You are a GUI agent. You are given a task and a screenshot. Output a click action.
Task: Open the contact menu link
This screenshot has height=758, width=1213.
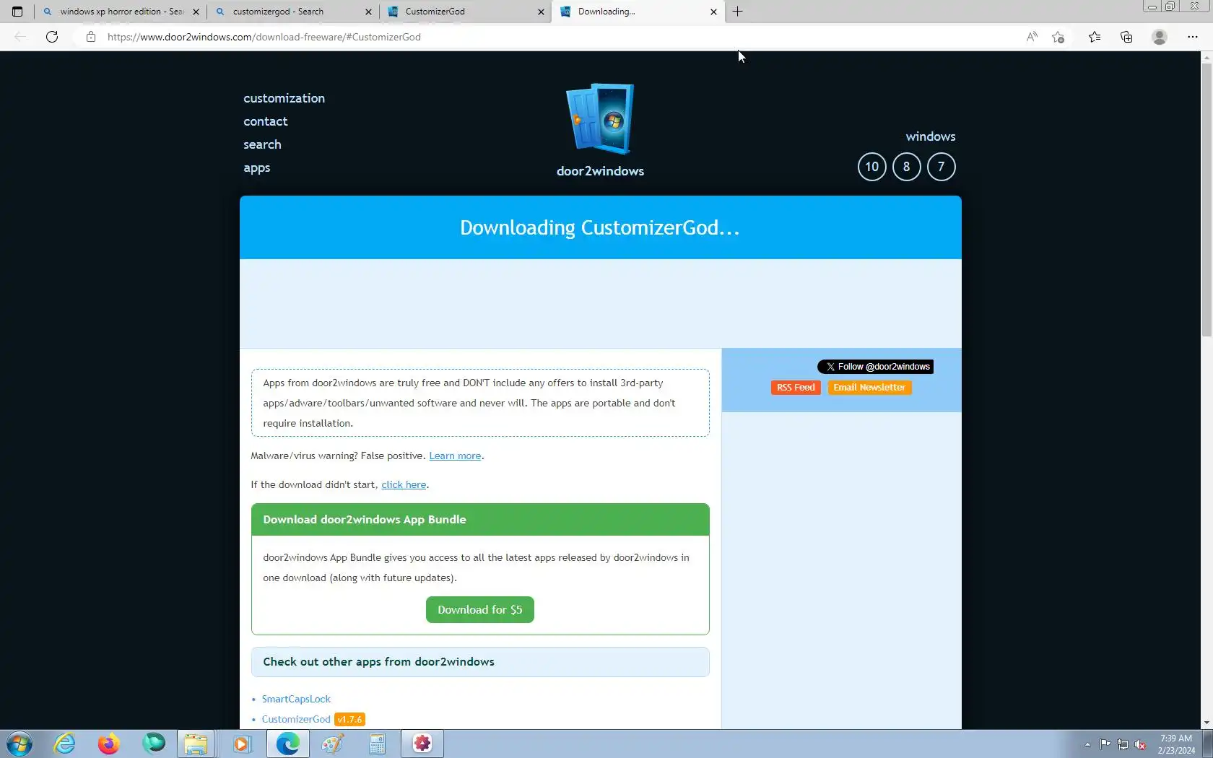(x=265, y=121)
